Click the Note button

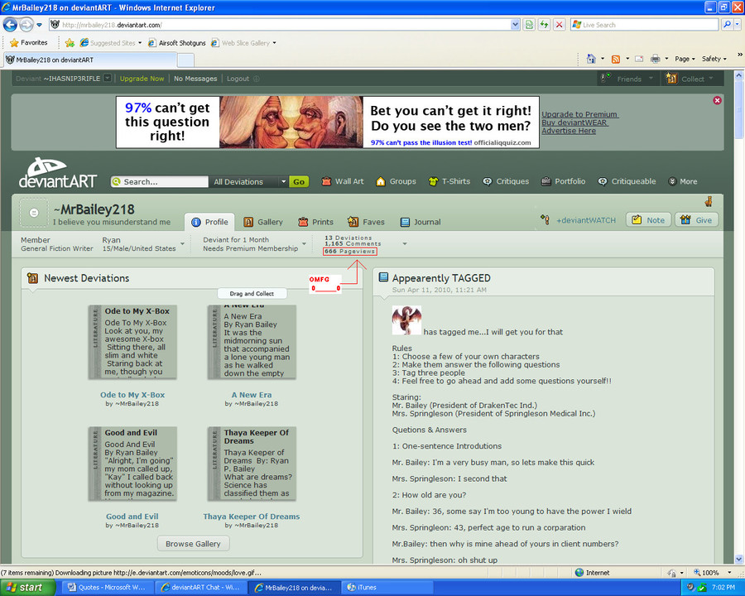tap(648, 220)
